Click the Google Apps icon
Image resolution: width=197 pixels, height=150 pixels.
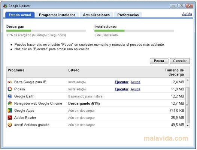(x=10, y=111)
